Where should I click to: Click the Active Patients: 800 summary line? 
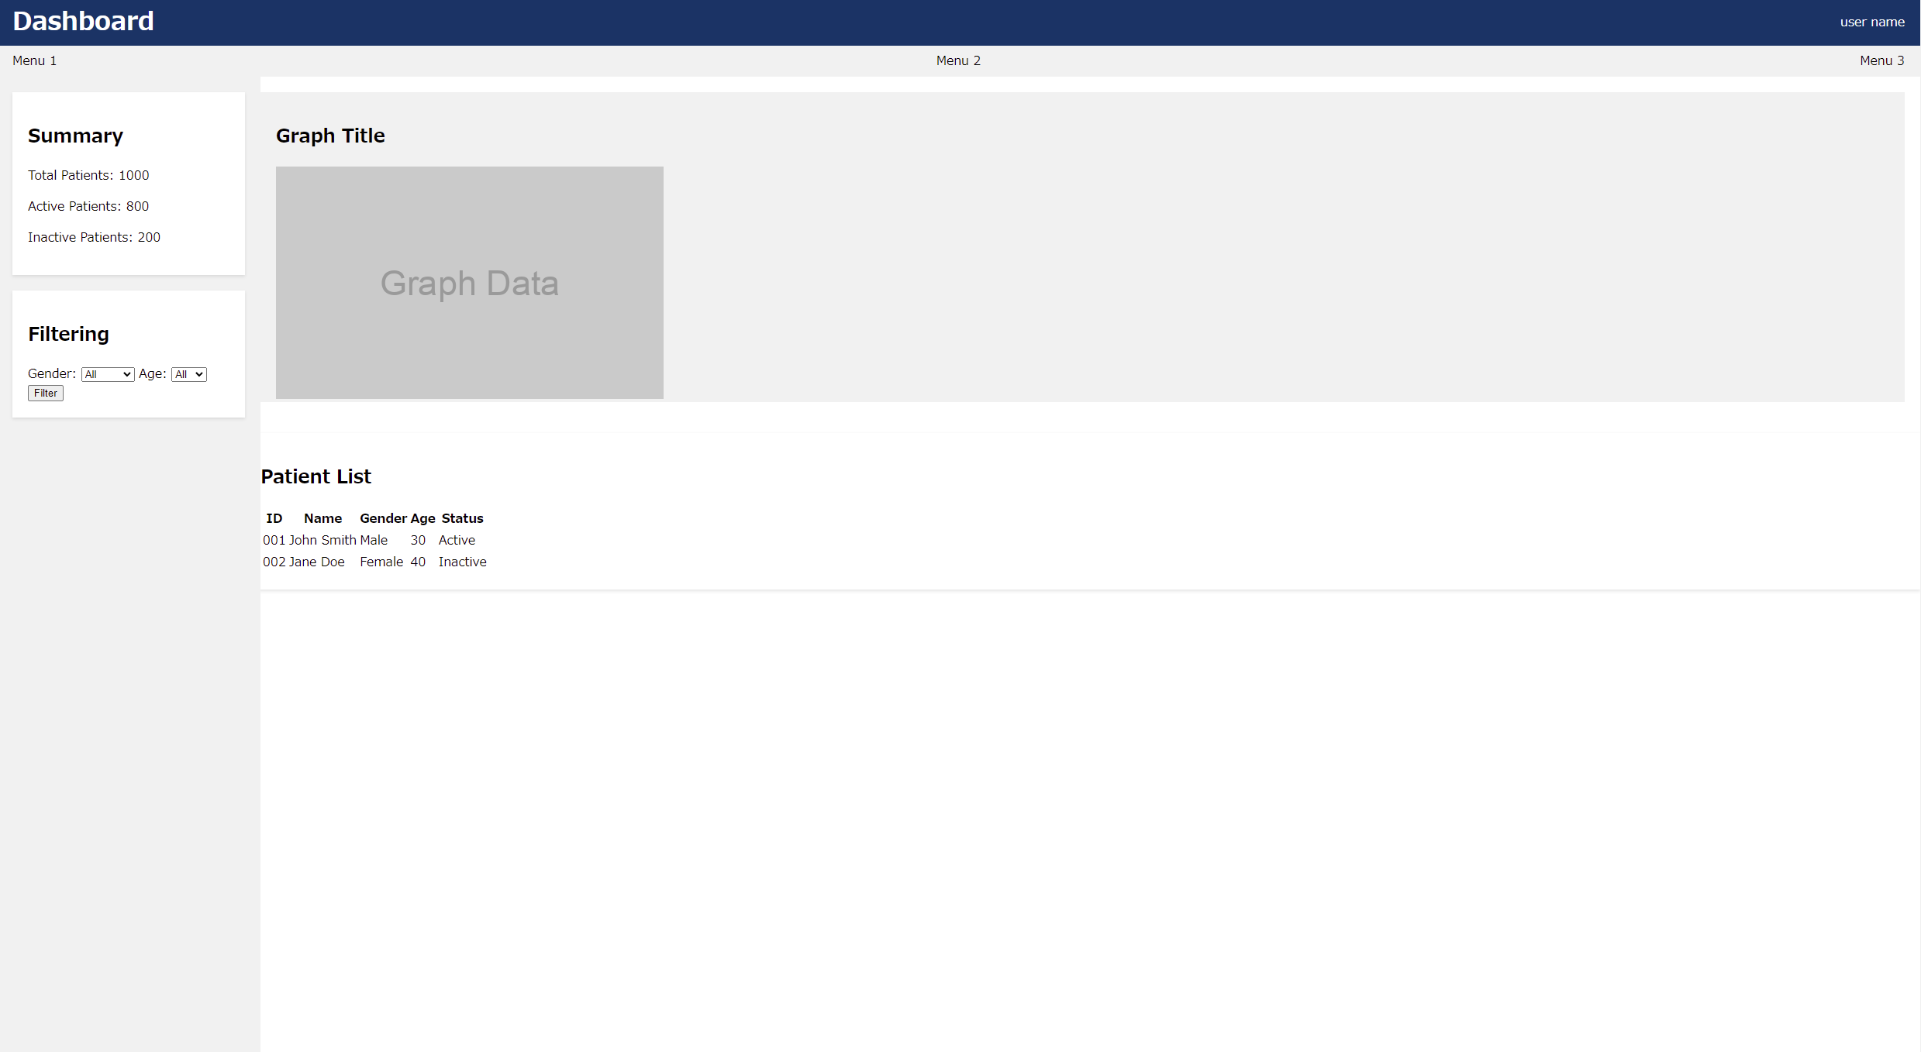[x=88, y=206]
